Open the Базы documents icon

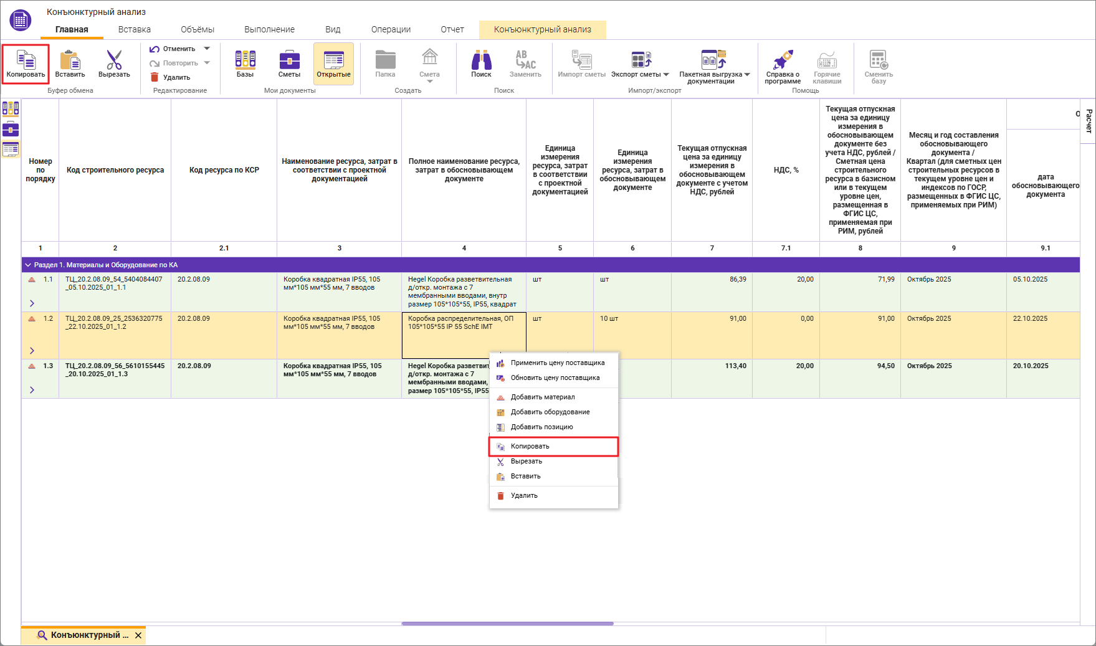245,61
